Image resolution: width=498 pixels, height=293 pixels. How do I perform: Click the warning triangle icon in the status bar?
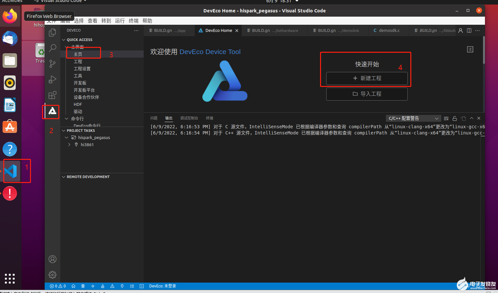point(112,286)
